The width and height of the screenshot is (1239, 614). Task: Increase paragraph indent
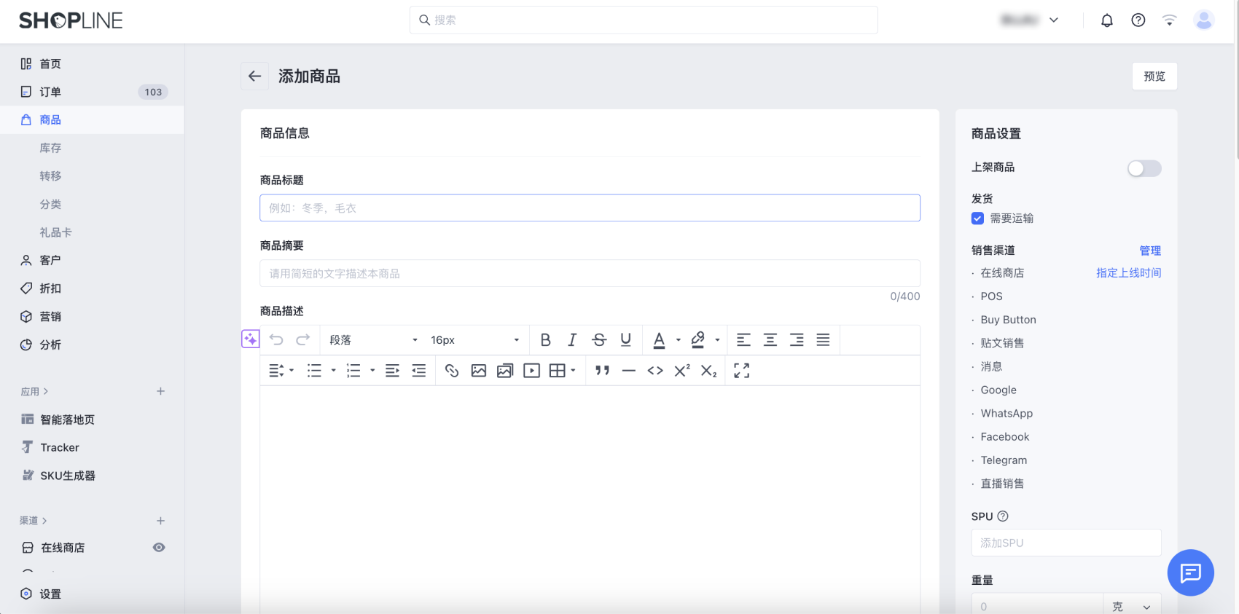[x=392, y=371]
